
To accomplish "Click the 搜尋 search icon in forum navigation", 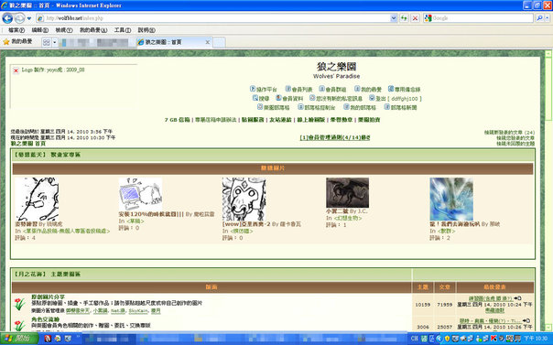I will [x=255, y=98].
